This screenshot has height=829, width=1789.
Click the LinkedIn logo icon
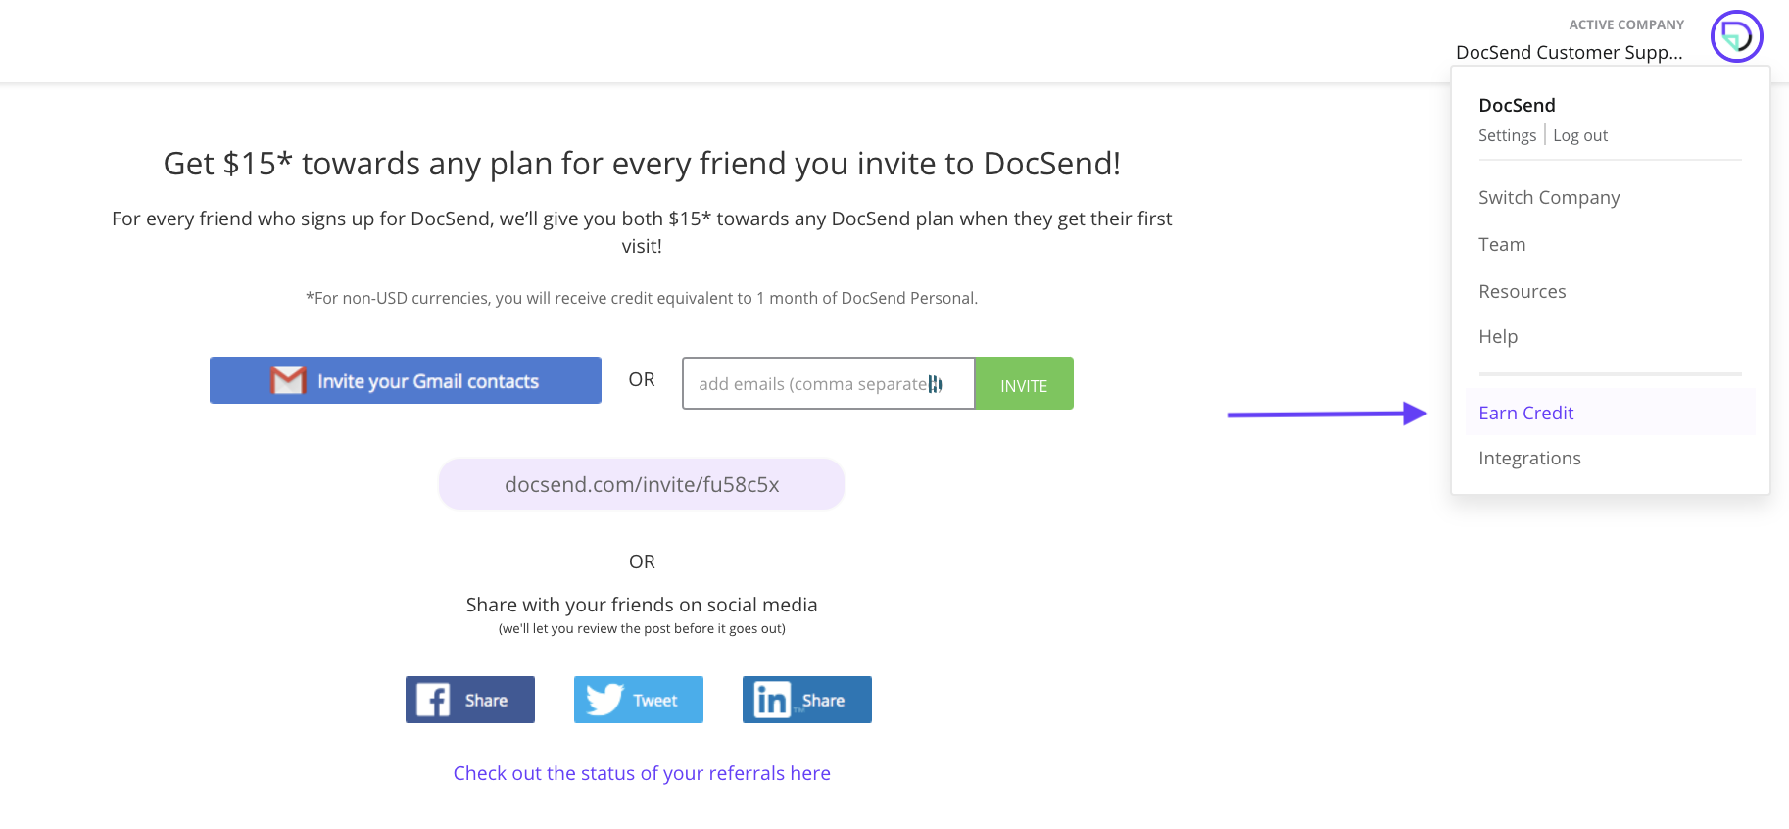772,700
